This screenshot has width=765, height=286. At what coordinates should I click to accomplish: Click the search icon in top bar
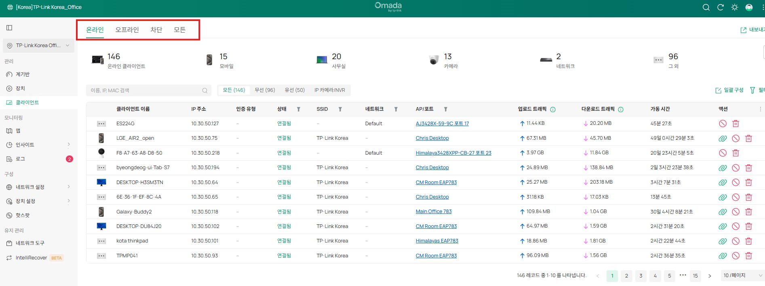point(706,7)
